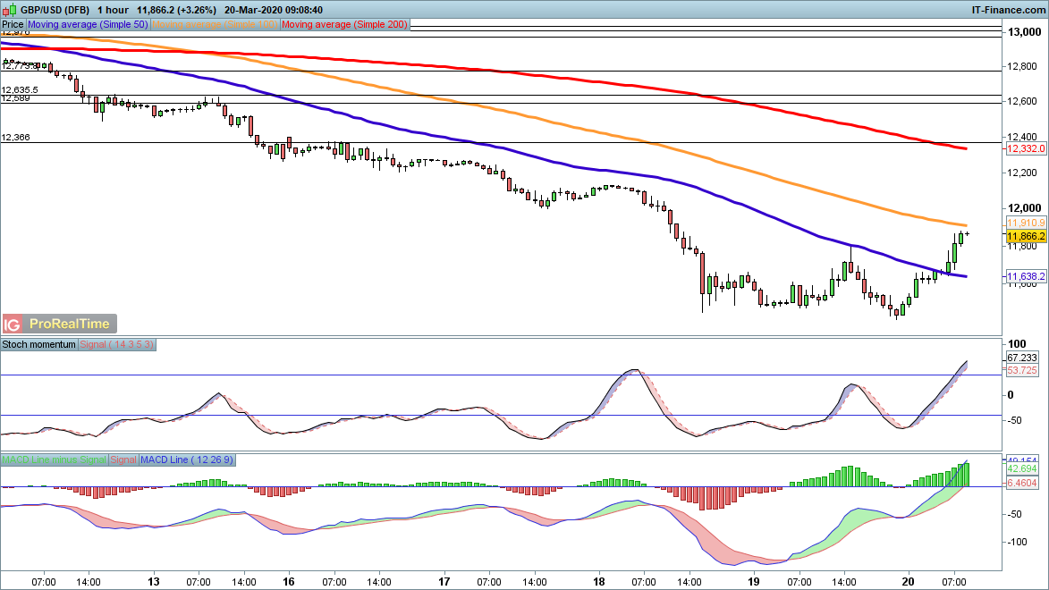Select the Price legend label
This screenshot has width=1049, height=590.
tap(13, 24)
